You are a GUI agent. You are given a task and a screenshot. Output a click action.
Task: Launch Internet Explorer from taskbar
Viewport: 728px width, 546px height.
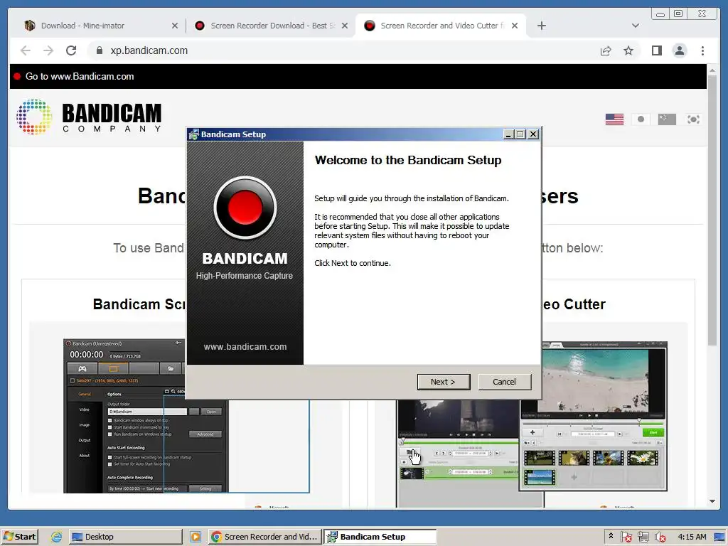(56, 537)
